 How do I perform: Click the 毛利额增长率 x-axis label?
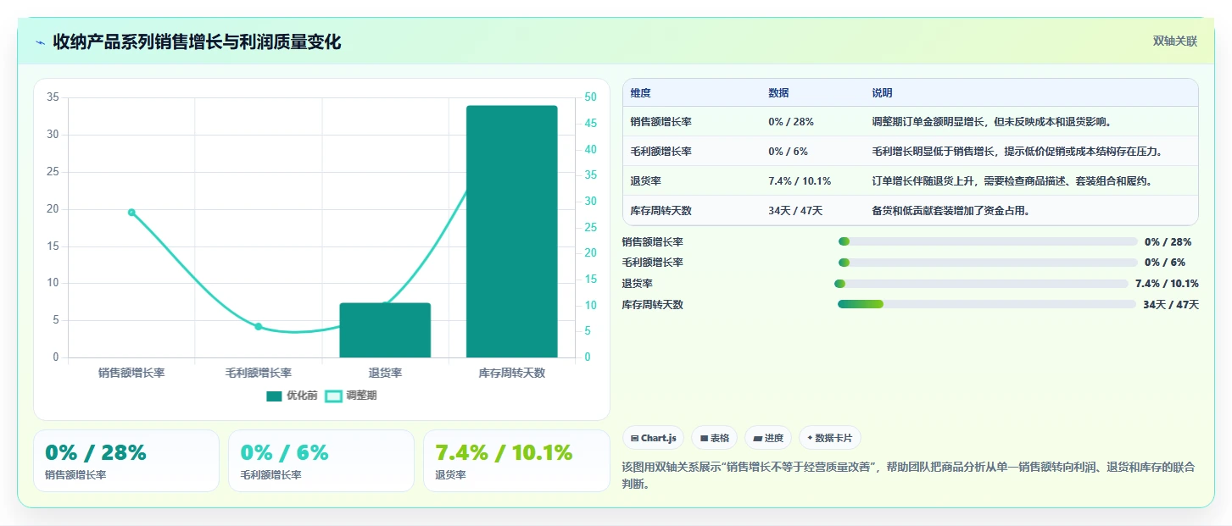[x=259, y=373]
